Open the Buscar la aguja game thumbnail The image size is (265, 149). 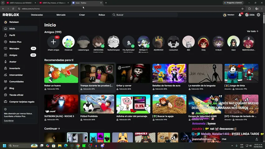tap(169, 104)
